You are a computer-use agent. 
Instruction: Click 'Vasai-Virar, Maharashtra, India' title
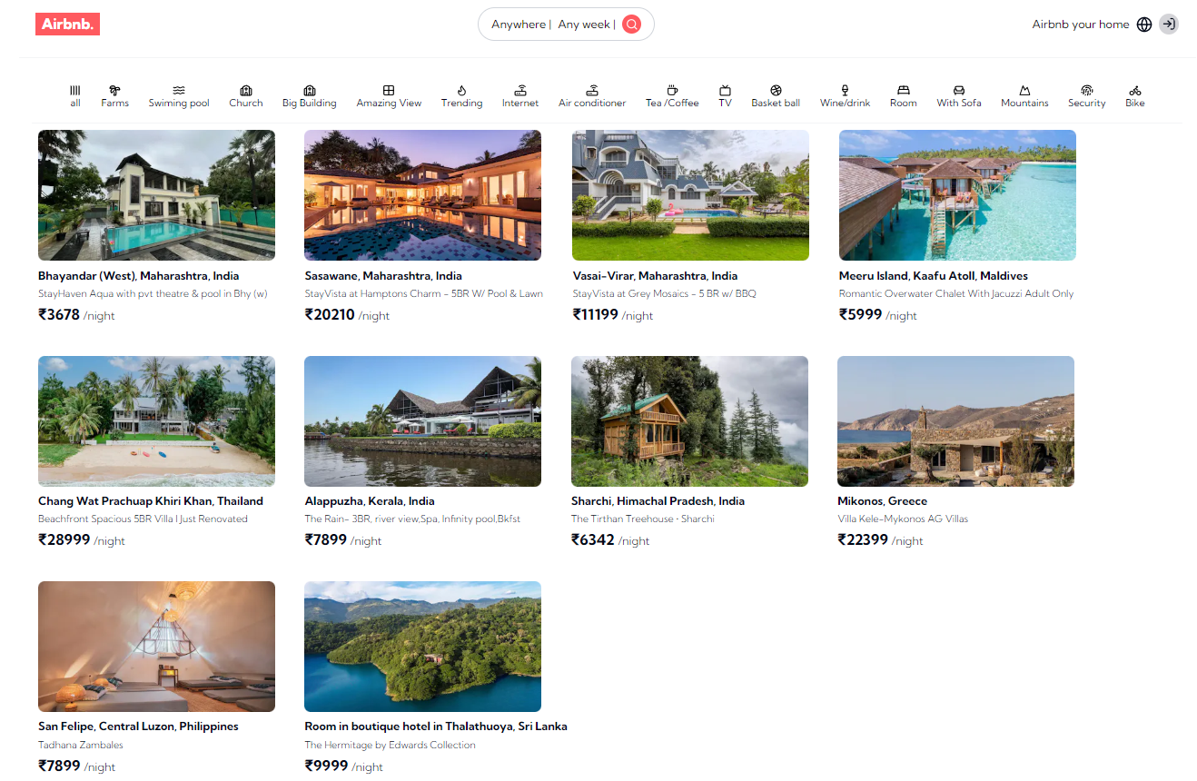pos(655,276)
